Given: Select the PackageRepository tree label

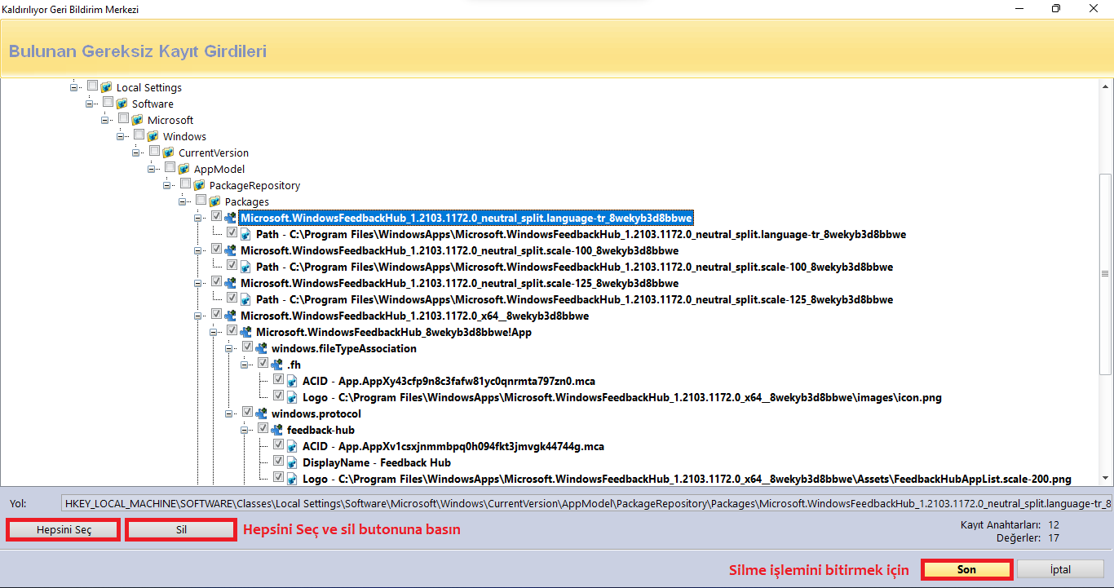Looking at the screenshot, I should click(x=254, y=185).
